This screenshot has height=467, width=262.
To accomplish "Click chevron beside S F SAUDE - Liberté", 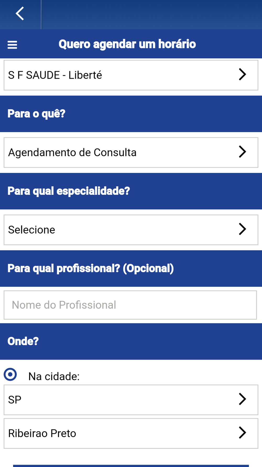I will [x=242, y=74].
